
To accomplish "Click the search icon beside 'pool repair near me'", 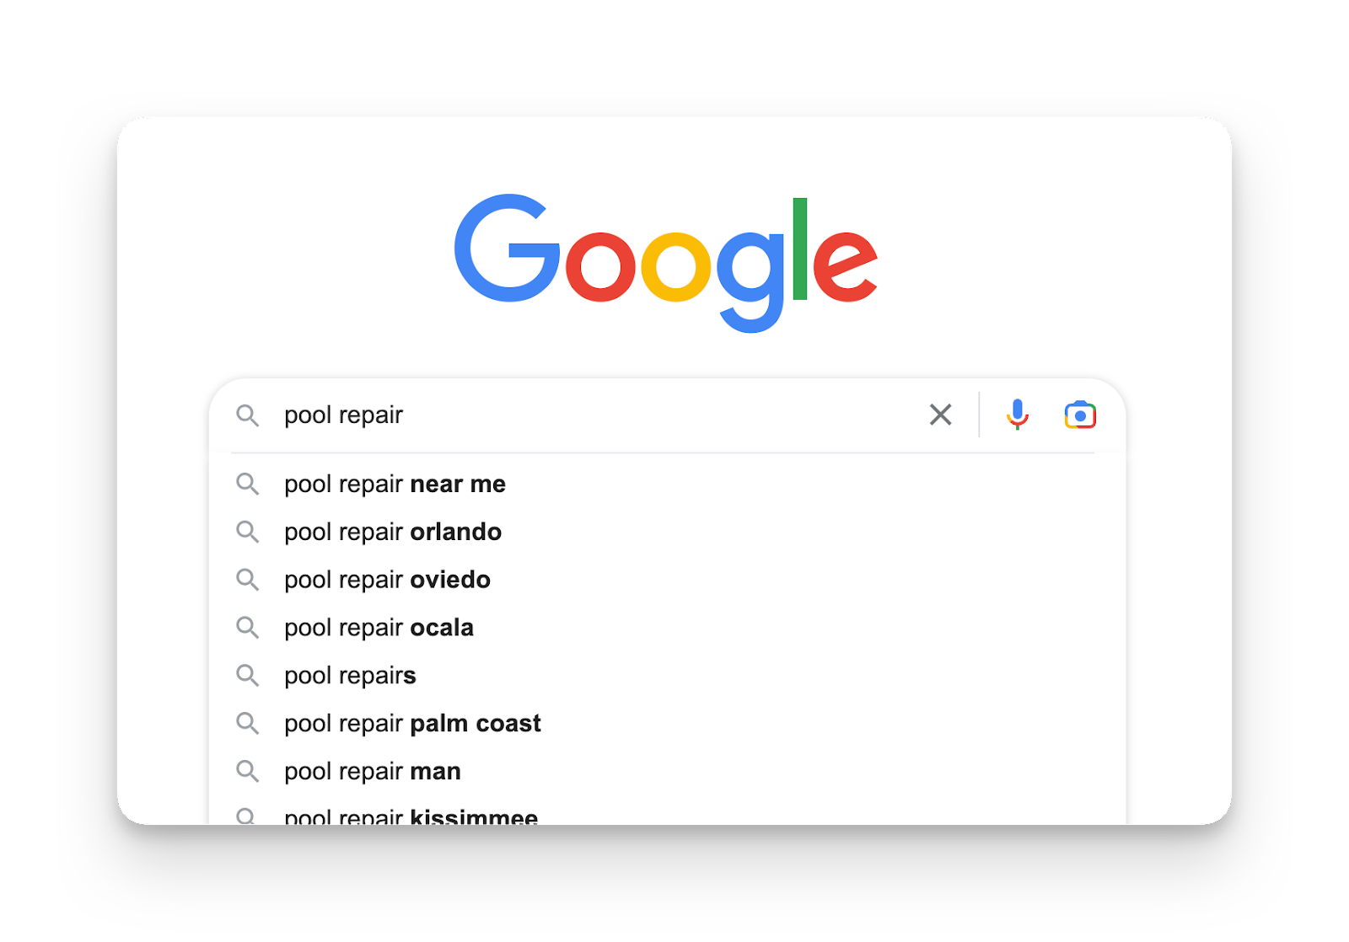I will pyautogui.click(x=248, y=484).
